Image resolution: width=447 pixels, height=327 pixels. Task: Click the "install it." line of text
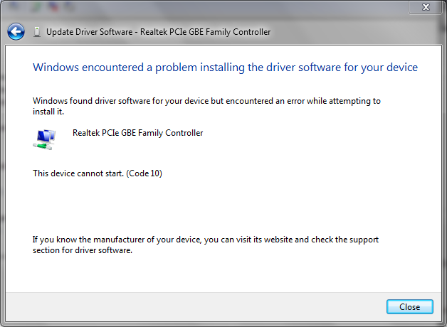tap(47, 112)
